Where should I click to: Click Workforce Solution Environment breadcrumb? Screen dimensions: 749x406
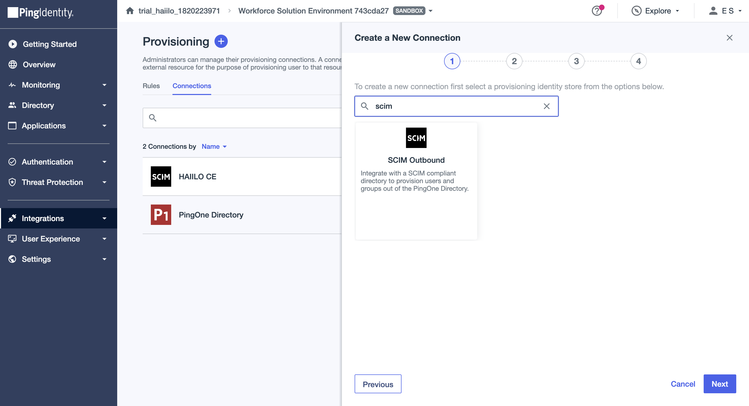pyautogui.click(x=313, y=11)
